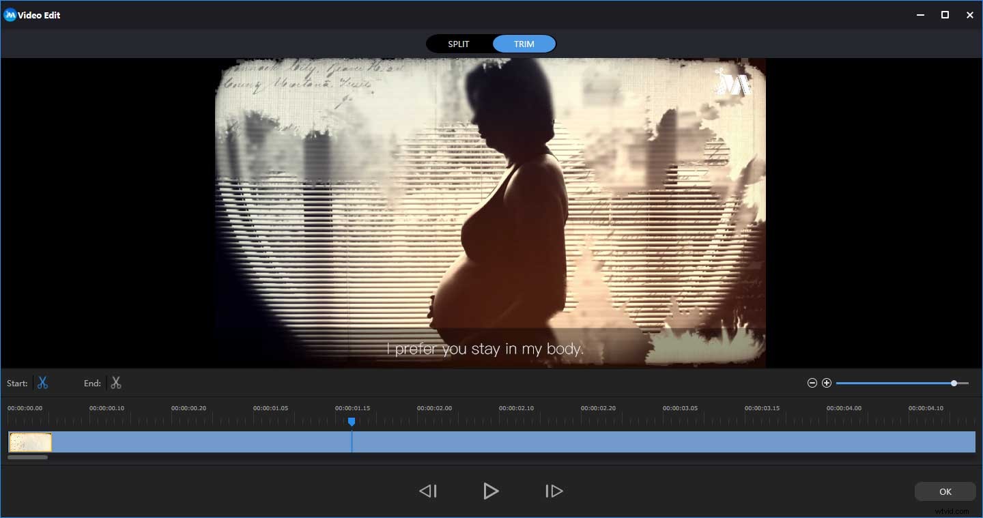Click the timeline zoom slider handle
The height and width of the screenshot is (518, 983).
[954, 383]
